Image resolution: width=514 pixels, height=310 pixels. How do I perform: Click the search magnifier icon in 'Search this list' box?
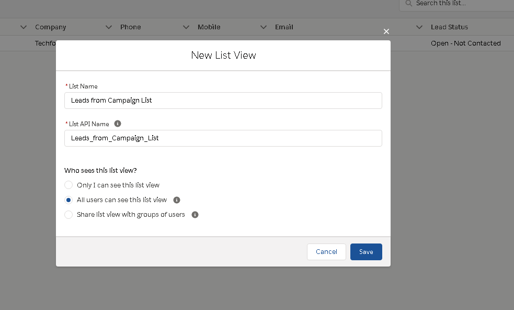[x=408, y=4]
